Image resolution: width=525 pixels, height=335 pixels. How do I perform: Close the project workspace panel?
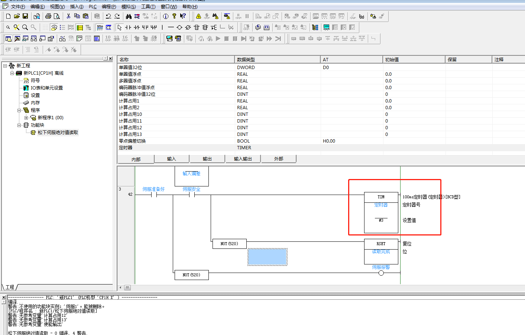click(110, 58)
